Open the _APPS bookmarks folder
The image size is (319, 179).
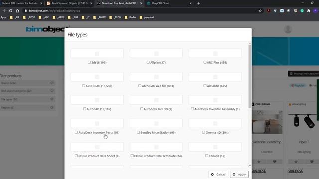point(59,17)
